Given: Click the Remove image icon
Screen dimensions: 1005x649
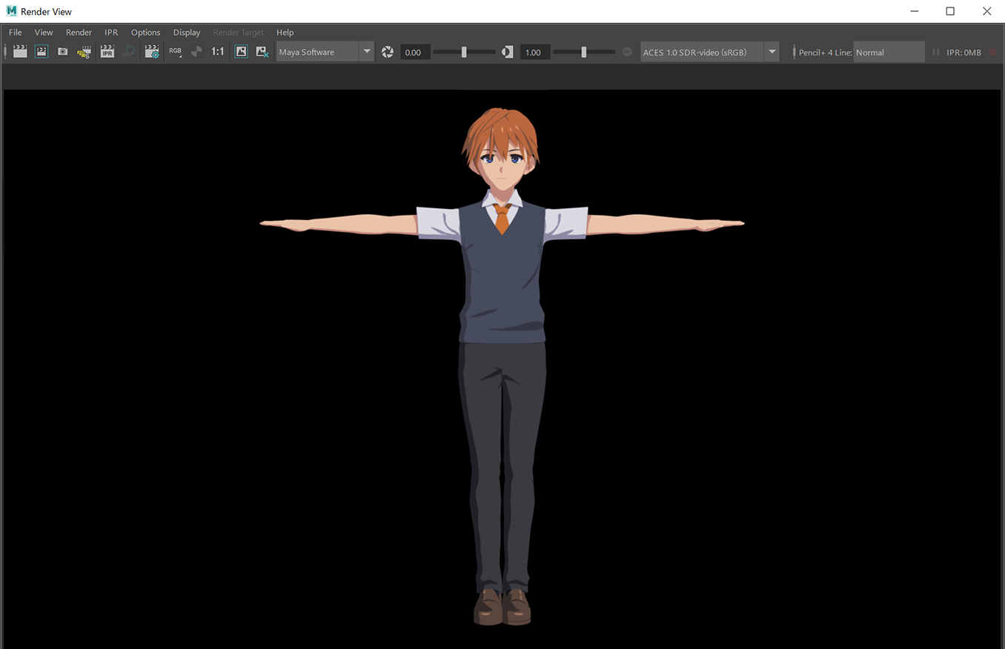Looking at the screenshot, I should [262, 52].
